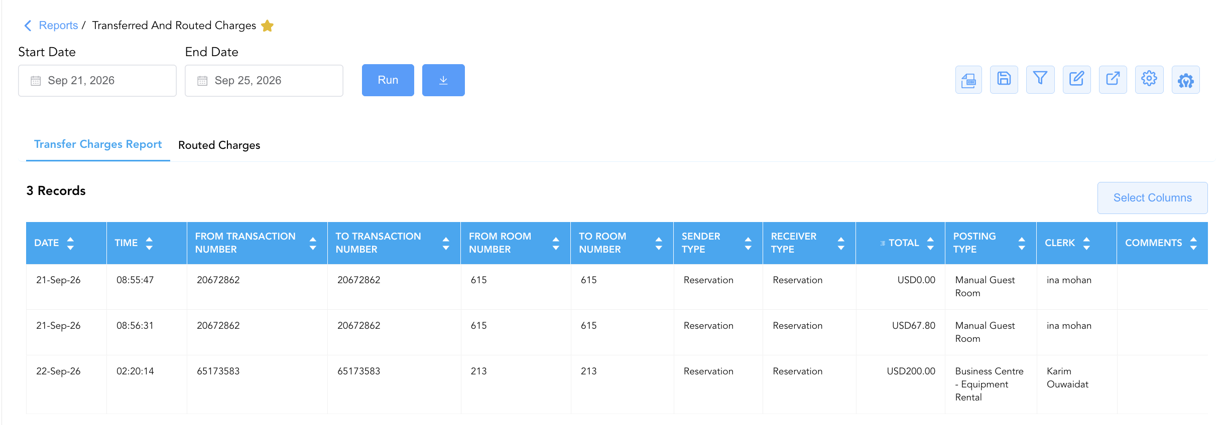Select total cell USD67.80
Image resolution: width=1225 pixels, height=425 pixels.
913,326
